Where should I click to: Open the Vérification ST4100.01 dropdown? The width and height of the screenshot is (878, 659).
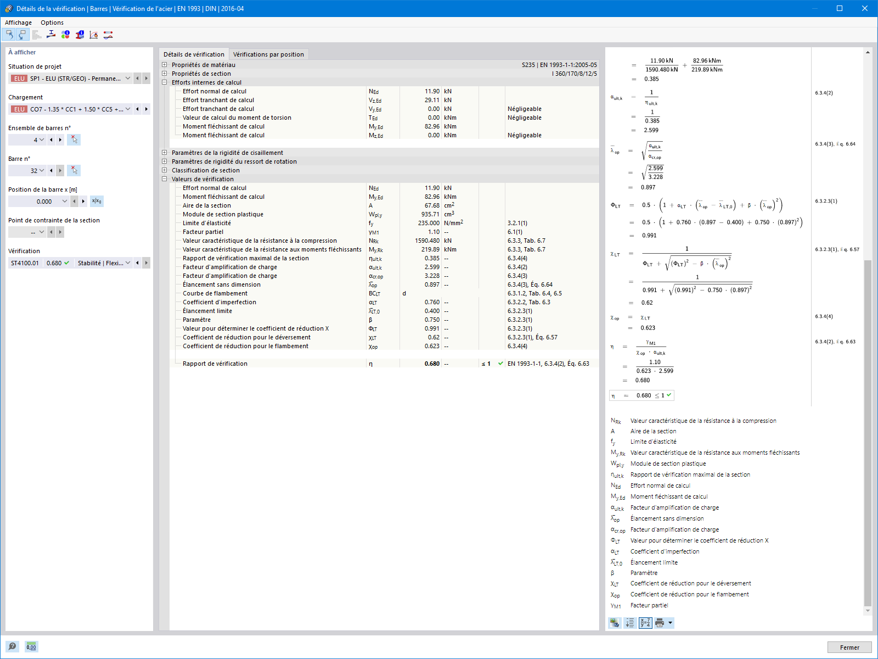[x=128, y=263]
